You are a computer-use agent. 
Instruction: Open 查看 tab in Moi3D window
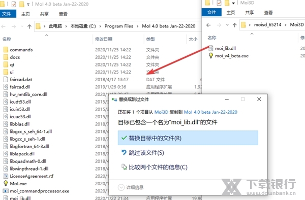tap(268, 12)
